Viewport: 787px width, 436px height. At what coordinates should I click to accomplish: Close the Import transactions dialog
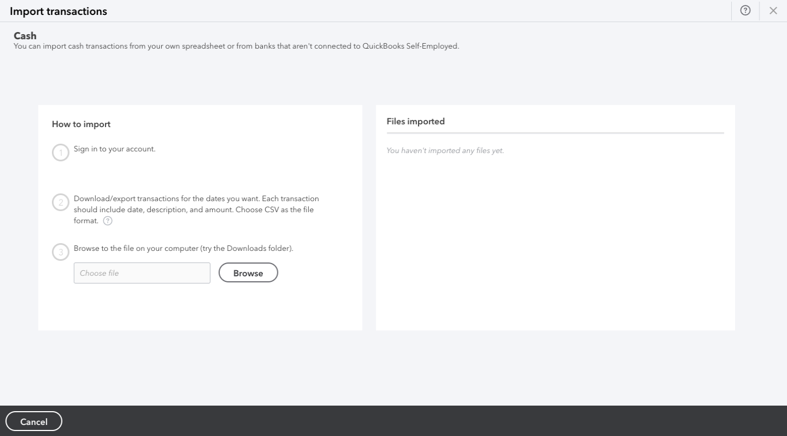tap(773, 10)
